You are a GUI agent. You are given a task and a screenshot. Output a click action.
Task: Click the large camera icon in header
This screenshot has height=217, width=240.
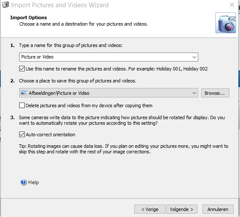(x=226, y=23)
